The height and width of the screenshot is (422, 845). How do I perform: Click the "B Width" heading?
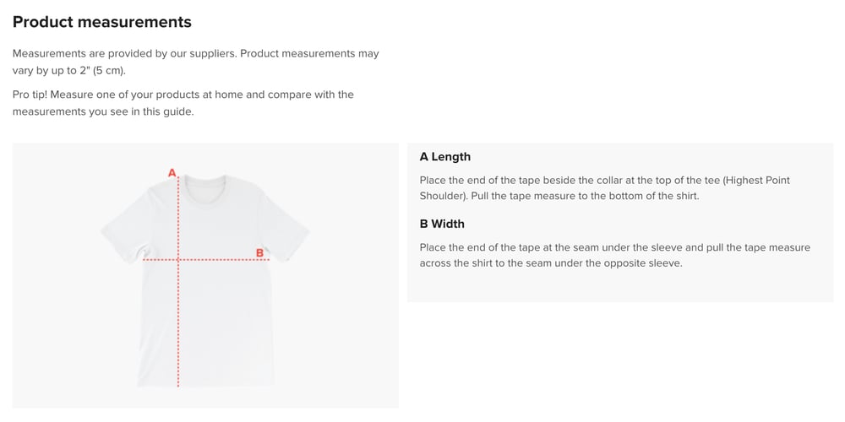point(442,224)
